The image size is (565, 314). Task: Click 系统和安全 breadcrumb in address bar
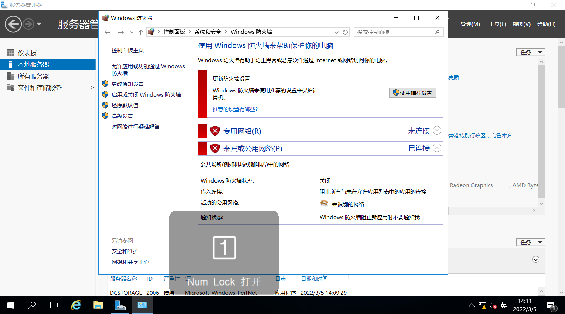[x=208, y=32]
